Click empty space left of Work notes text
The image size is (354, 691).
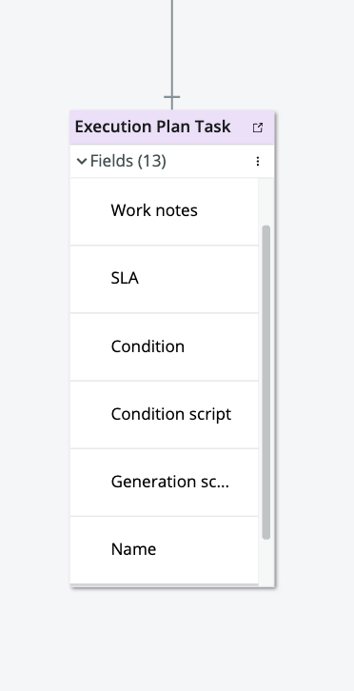pyautogui.click(x=90, y=211)
